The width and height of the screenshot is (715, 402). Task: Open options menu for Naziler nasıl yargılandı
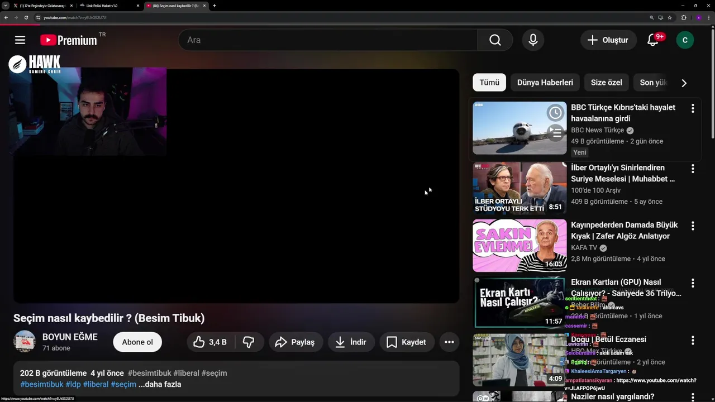coord(693,397)
